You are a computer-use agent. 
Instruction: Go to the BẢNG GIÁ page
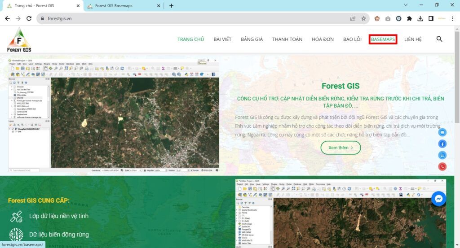[252, 39]
